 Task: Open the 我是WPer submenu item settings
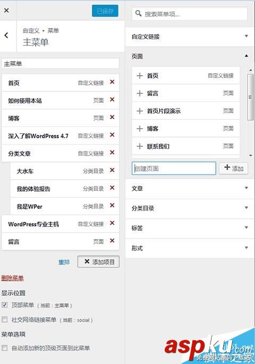point(65,206)
